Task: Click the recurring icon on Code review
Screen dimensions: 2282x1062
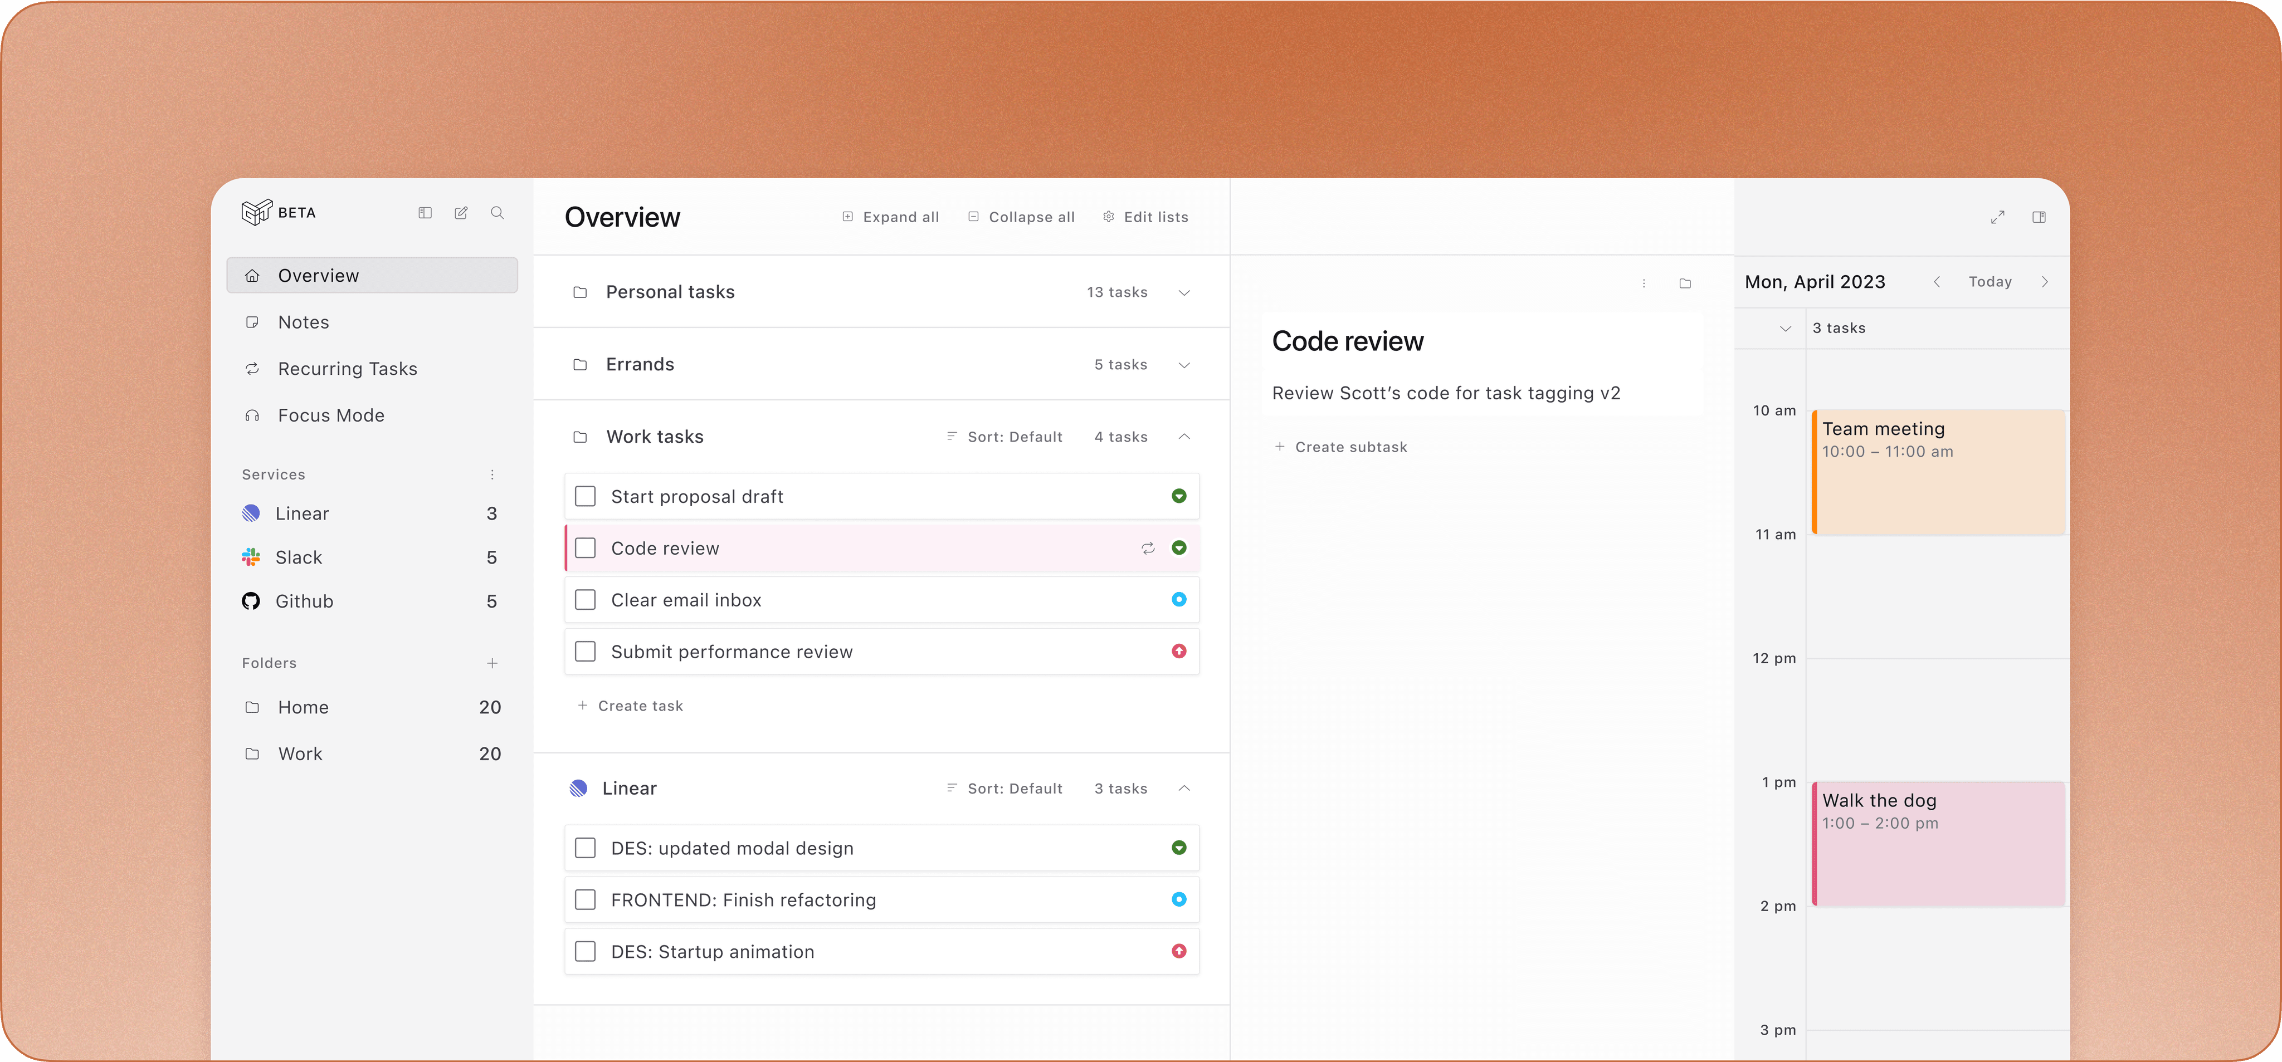Action: [1148, 549]
